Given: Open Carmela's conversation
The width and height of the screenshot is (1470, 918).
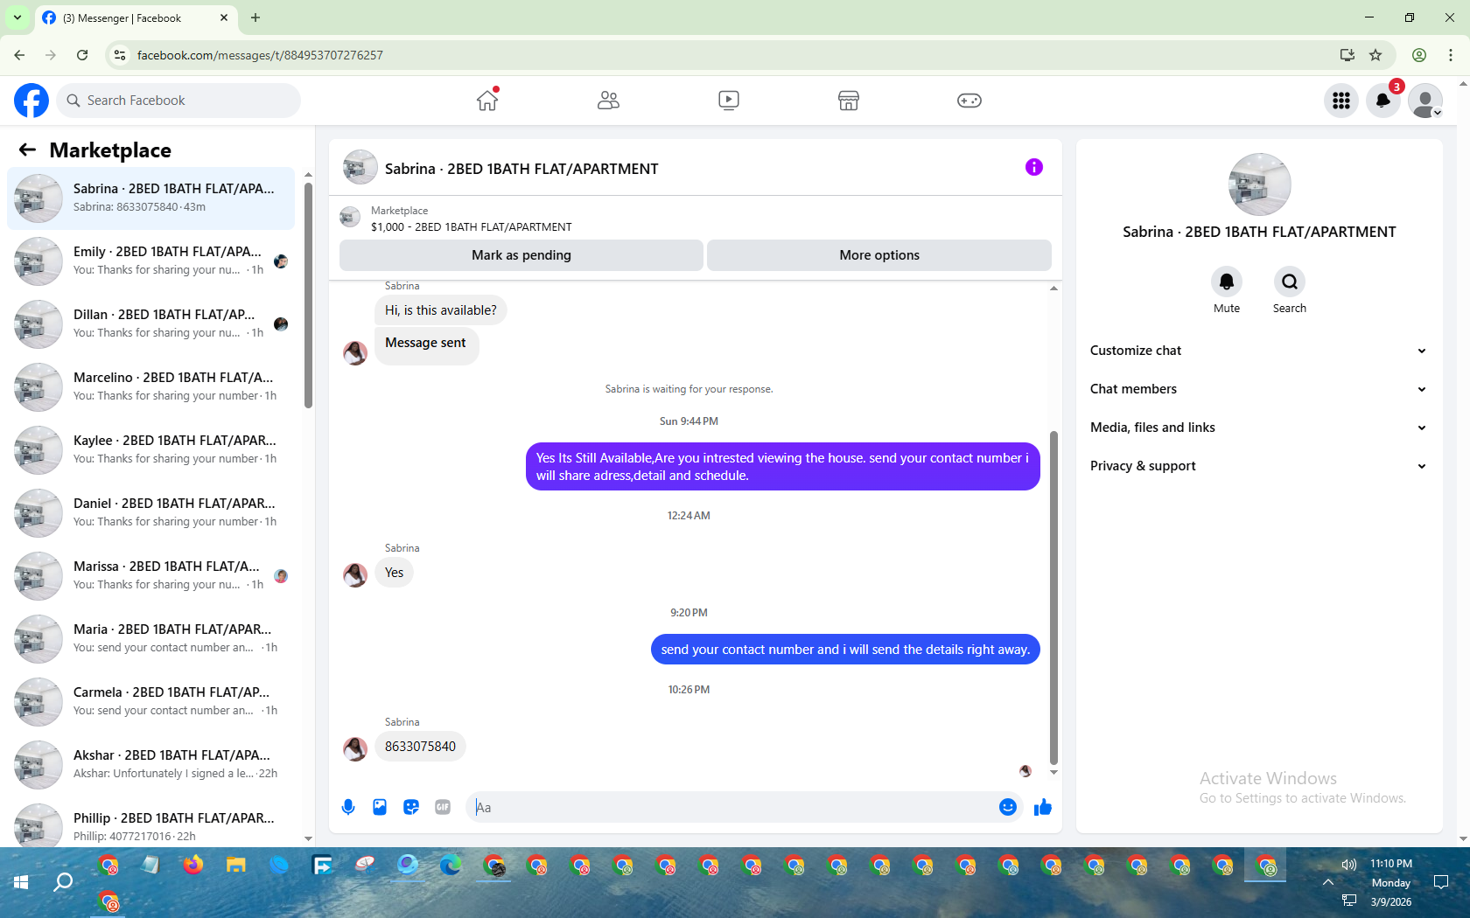Looking at the screenshot, I should click(150, 701).
